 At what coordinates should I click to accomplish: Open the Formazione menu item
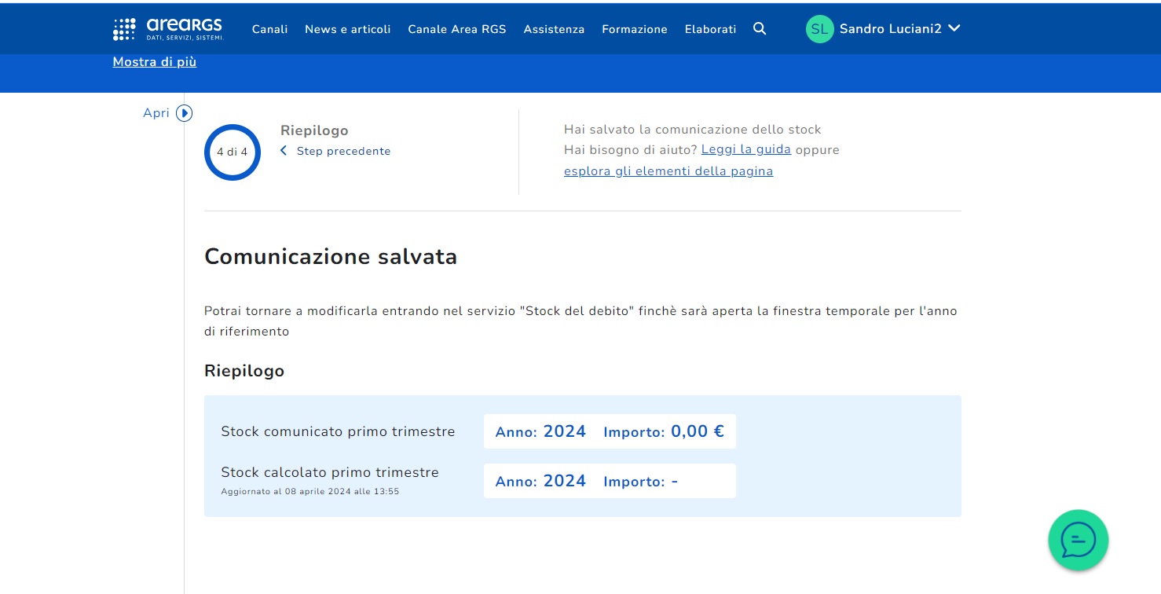click(635, 29)
